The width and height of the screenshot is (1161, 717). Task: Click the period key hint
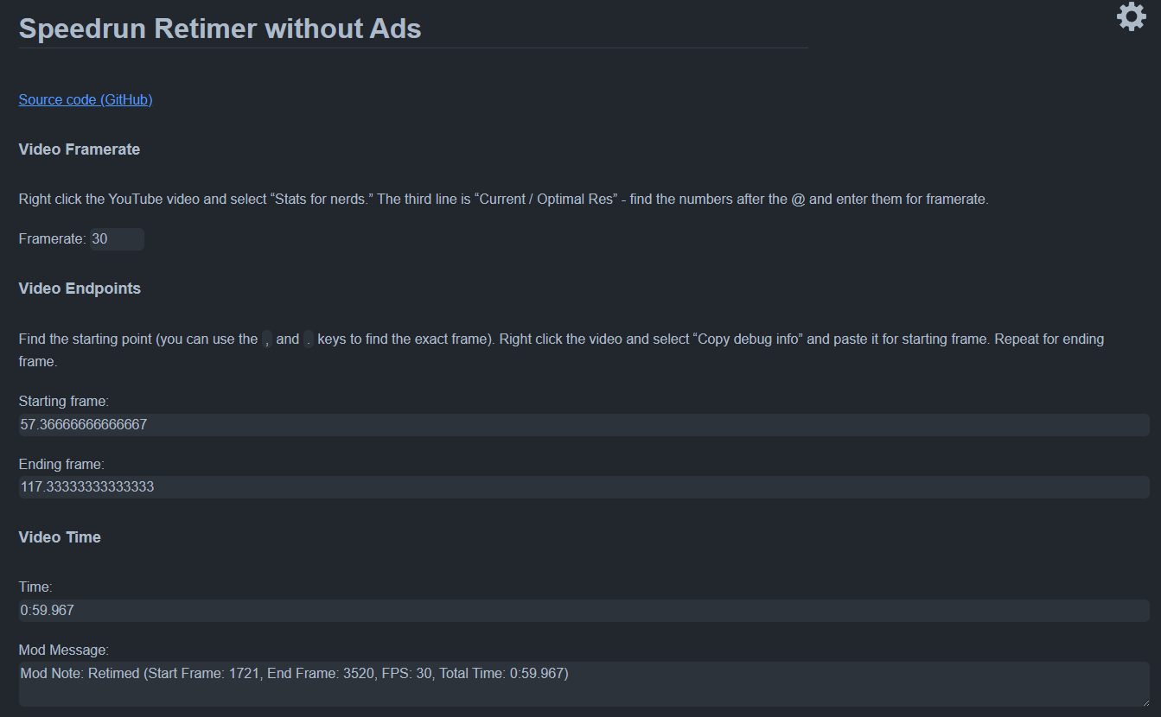309,339
